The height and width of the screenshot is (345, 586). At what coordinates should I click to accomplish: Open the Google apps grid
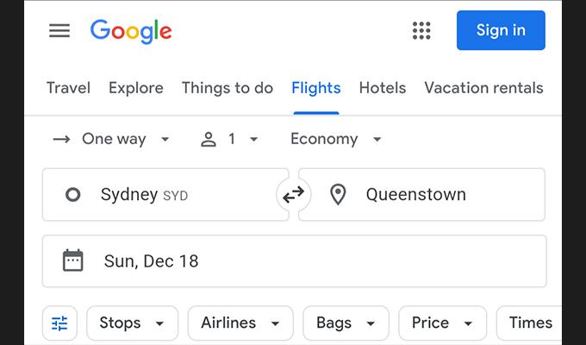pos(421,30)
